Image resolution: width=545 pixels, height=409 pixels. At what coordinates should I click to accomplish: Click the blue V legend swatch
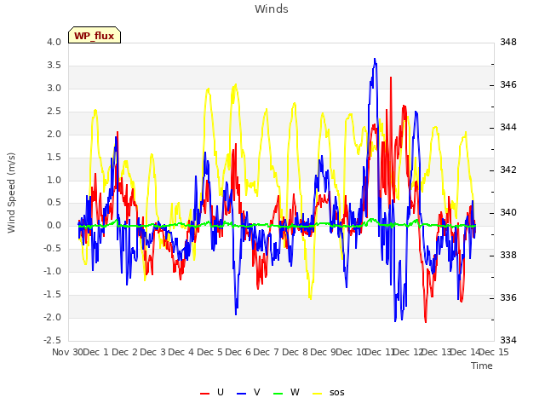pos(241,394)
